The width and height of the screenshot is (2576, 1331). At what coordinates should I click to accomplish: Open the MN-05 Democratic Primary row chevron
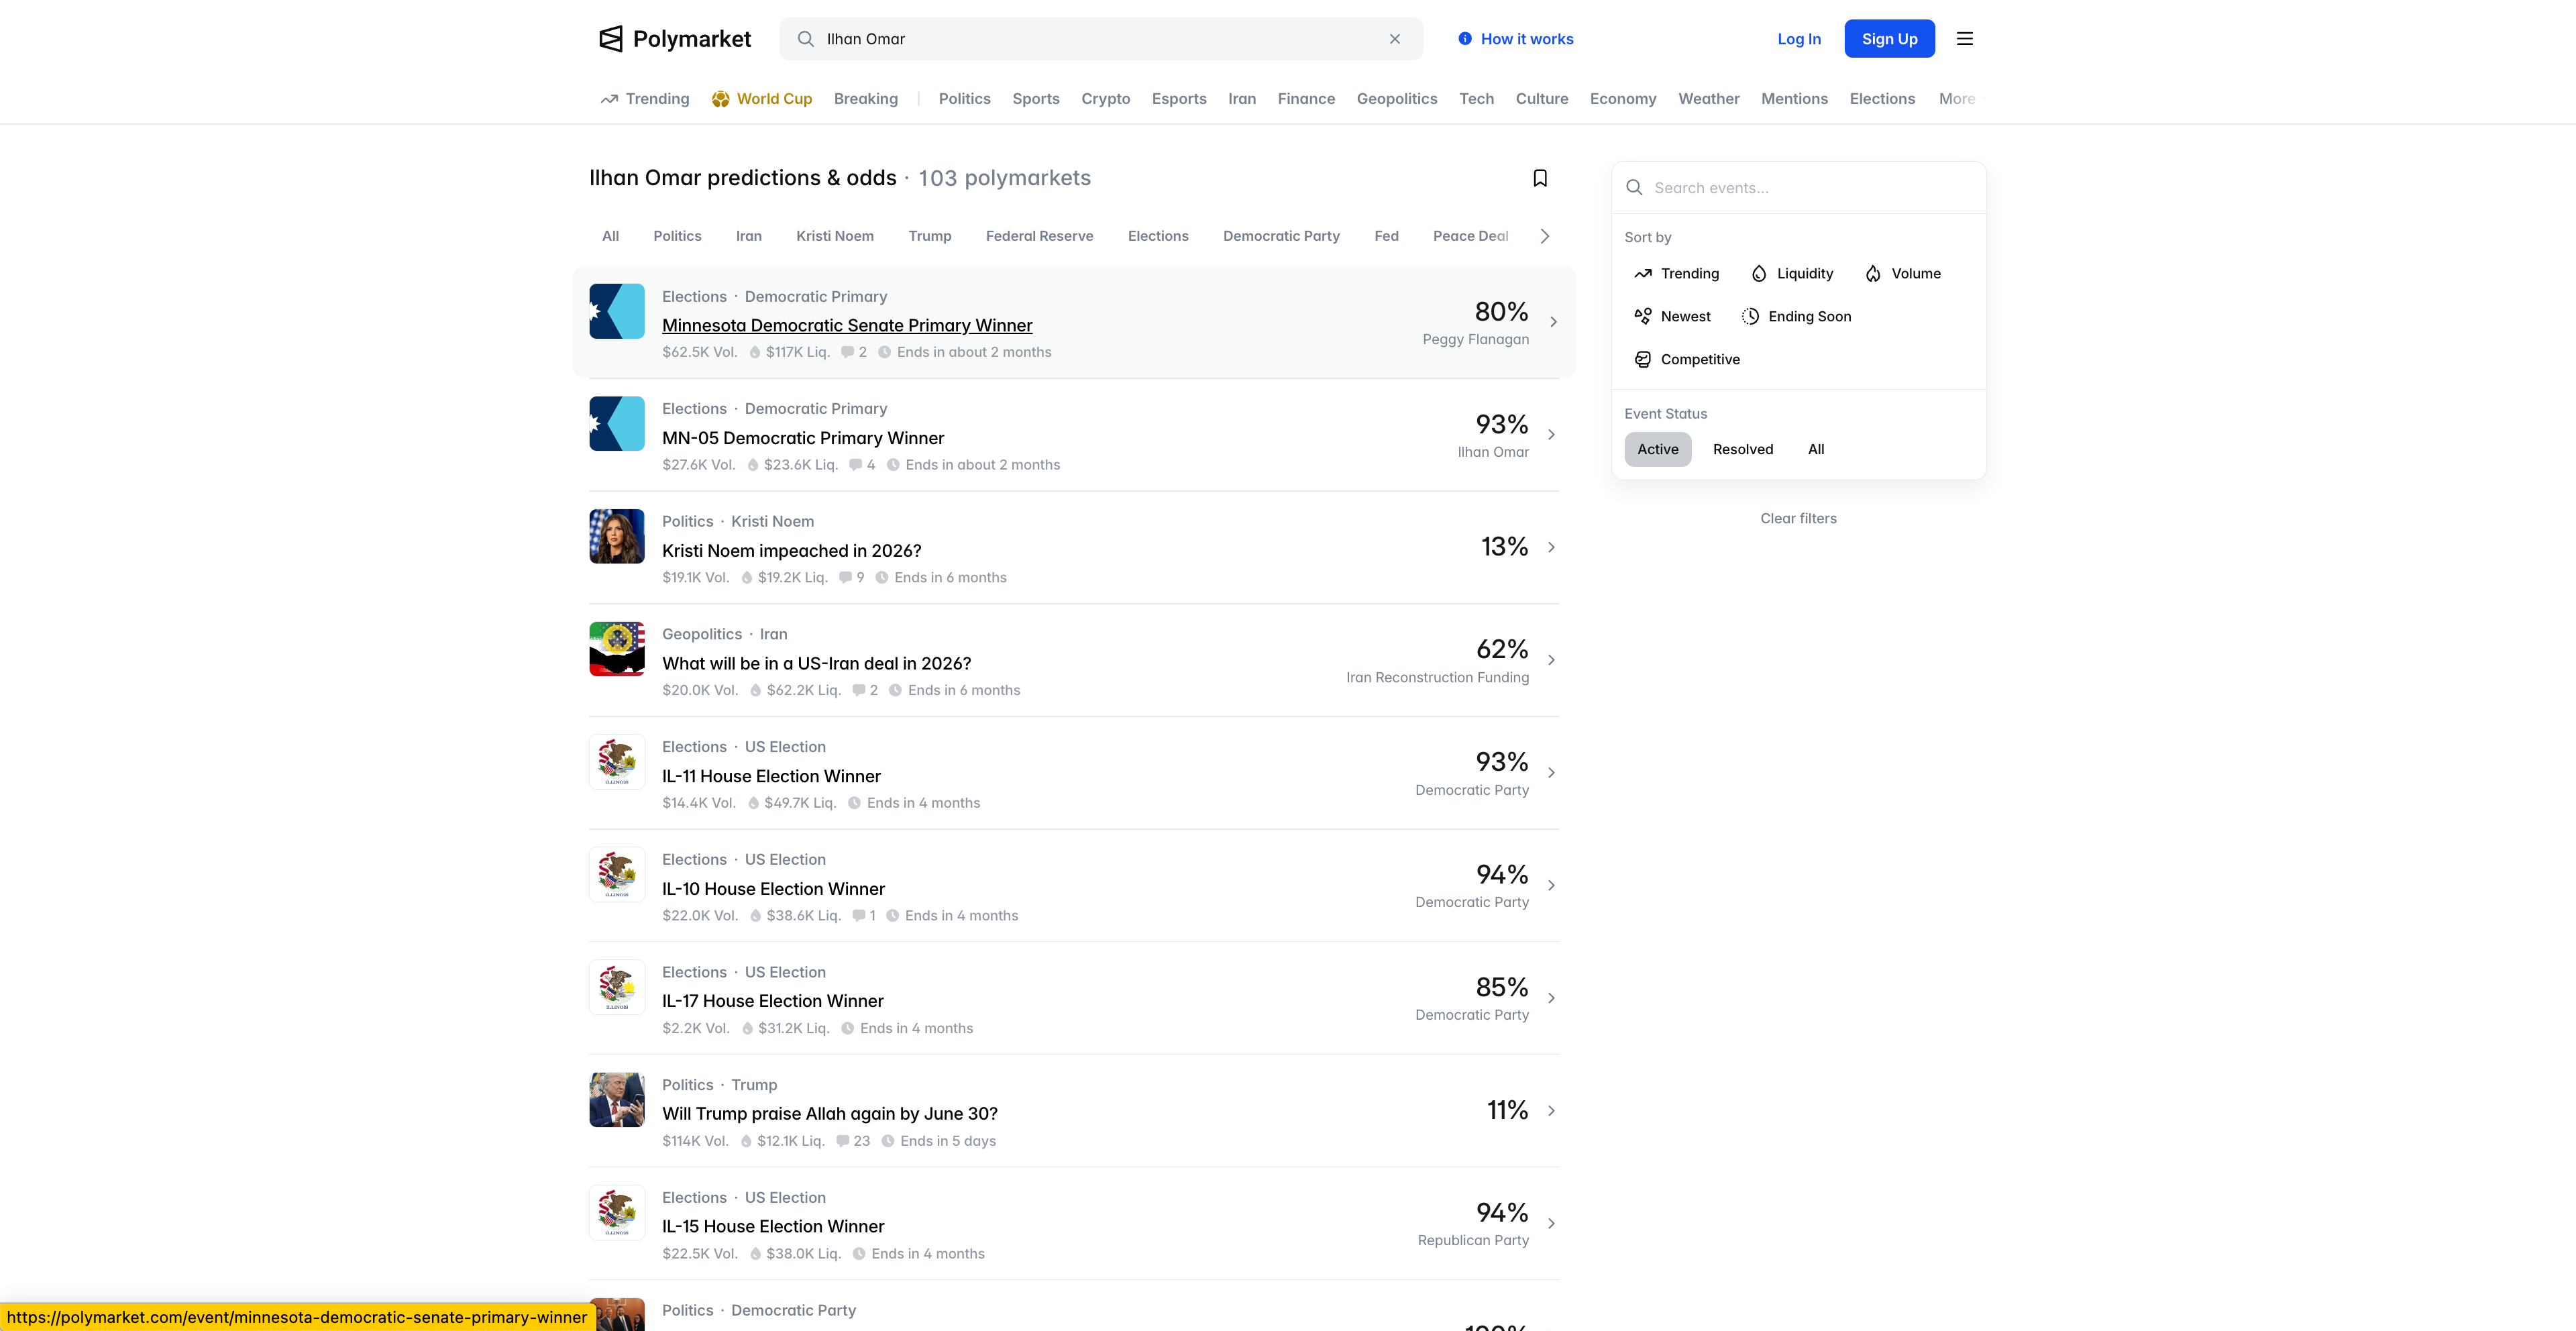tap(1552, 435)
